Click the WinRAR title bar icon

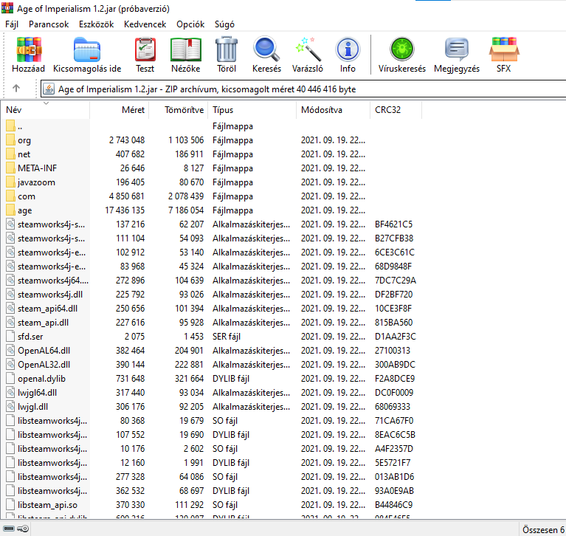coord(7,8)
